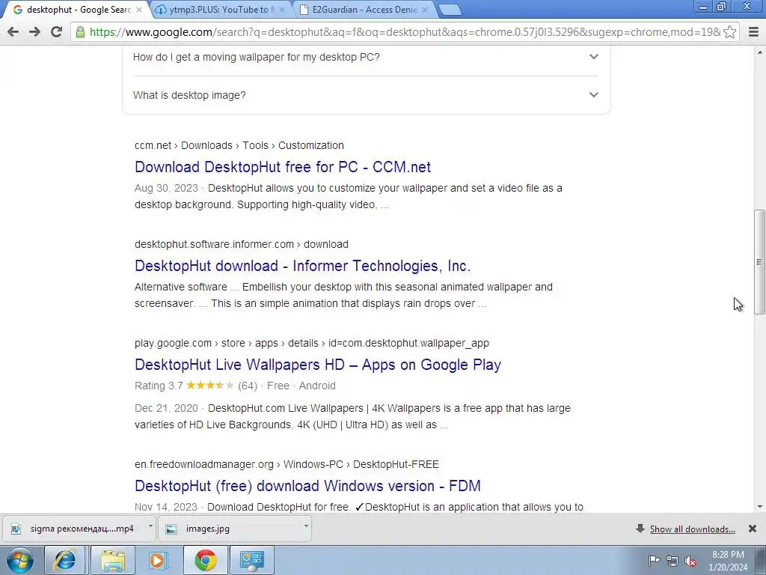
Task: Go back to the previous page
Action: (13, 32)
